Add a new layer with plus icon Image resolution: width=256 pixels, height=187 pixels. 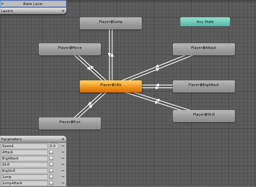pyautogui.click(x=63, y=11)
